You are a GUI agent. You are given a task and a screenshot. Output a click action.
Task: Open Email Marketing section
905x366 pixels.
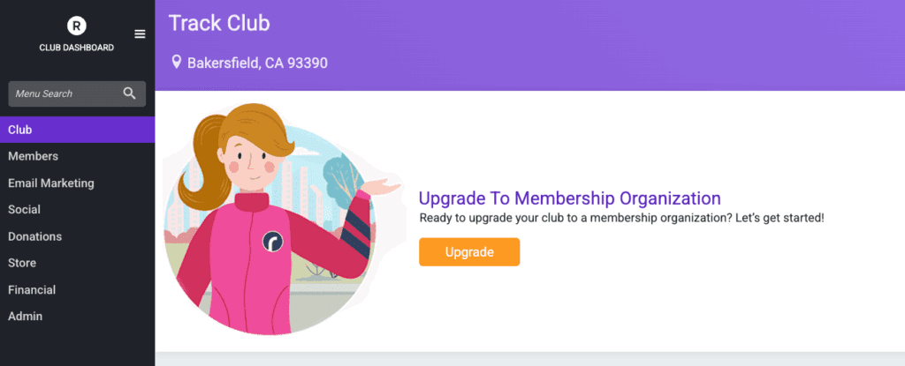point(50,183)
